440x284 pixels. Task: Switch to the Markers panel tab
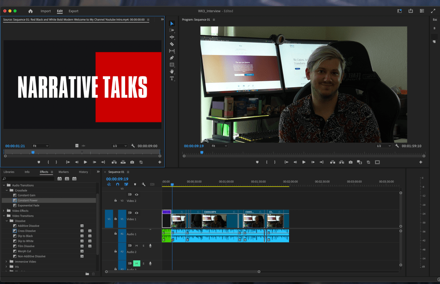64,172
